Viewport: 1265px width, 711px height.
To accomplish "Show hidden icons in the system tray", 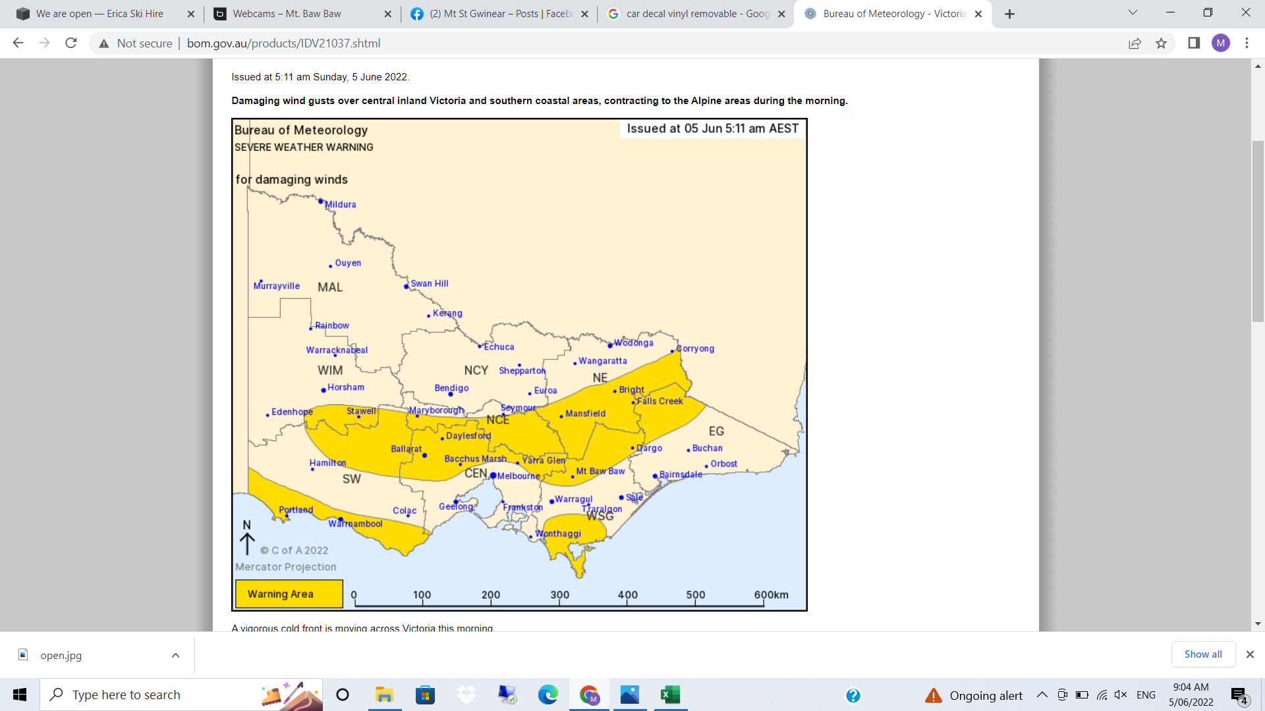I will [1042, 695].
